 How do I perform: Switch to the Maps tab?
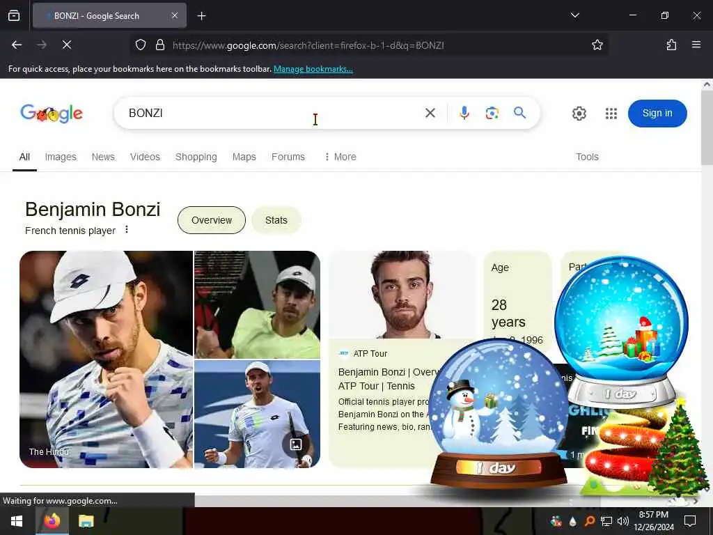click(244, 157)
